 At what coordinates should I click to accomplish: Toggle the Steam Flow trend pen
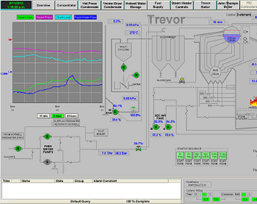pos(25,17)
